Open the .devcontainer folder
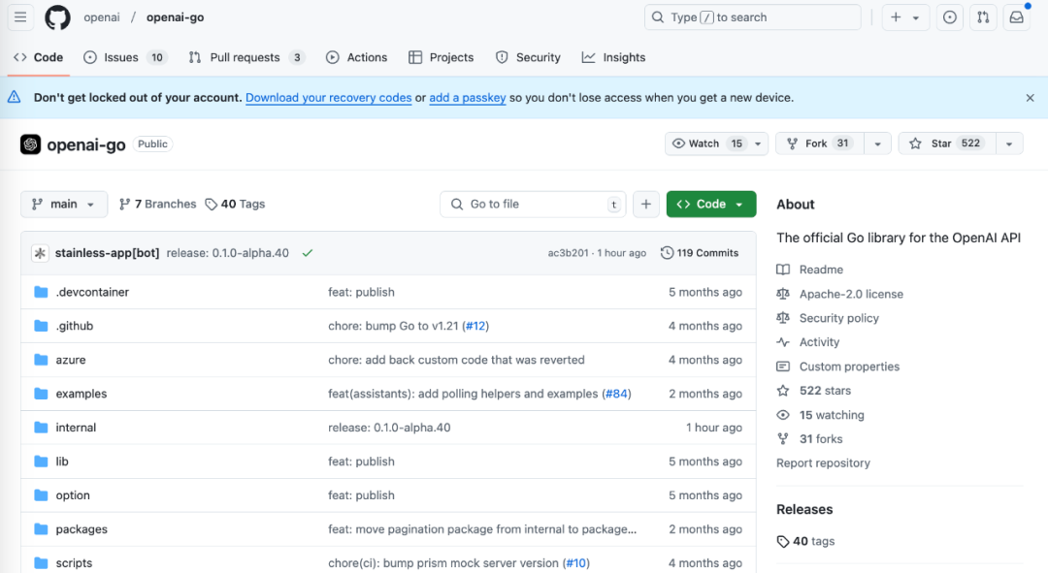The height and width of the screenshot is (573, 1048). [92, 292]
